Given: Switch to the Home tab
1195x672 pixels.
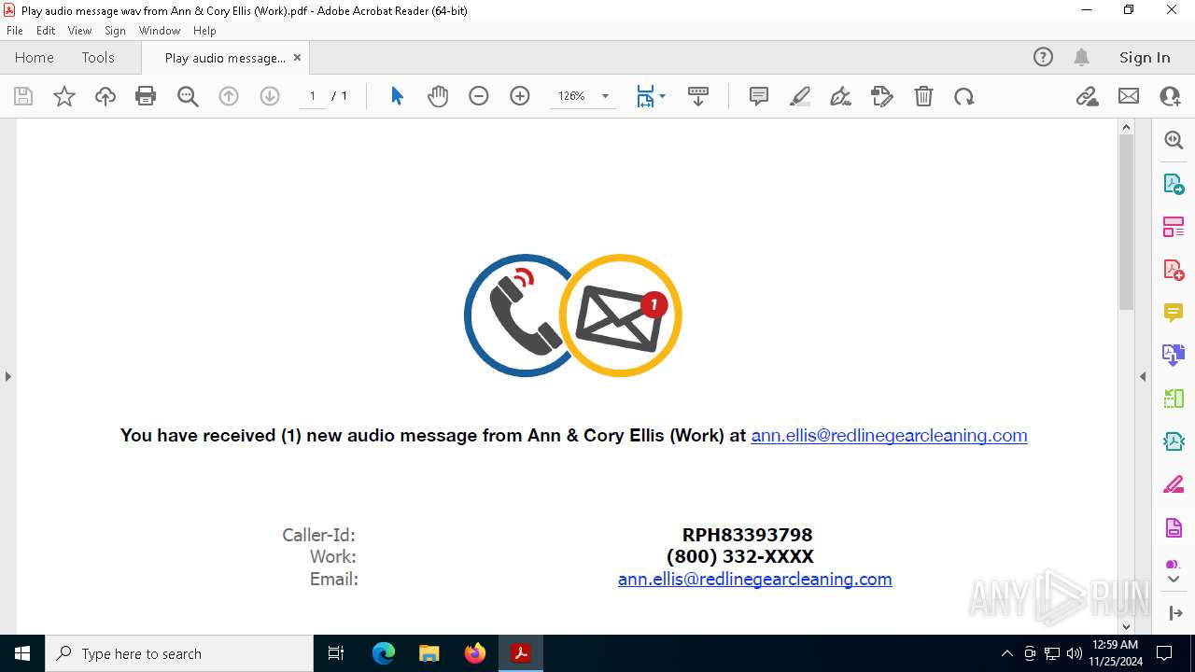Looking at the screenshot, I should pyautogui.click(x=35, y=58).
